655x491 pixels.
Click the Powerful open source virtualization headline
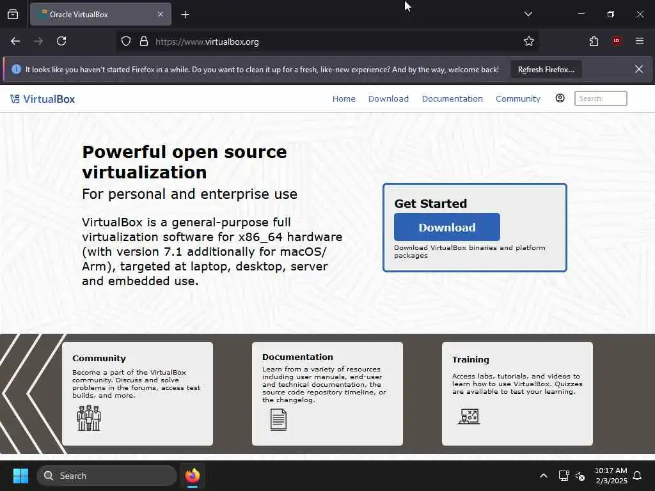pyautogui.click(x=184, y=162)
